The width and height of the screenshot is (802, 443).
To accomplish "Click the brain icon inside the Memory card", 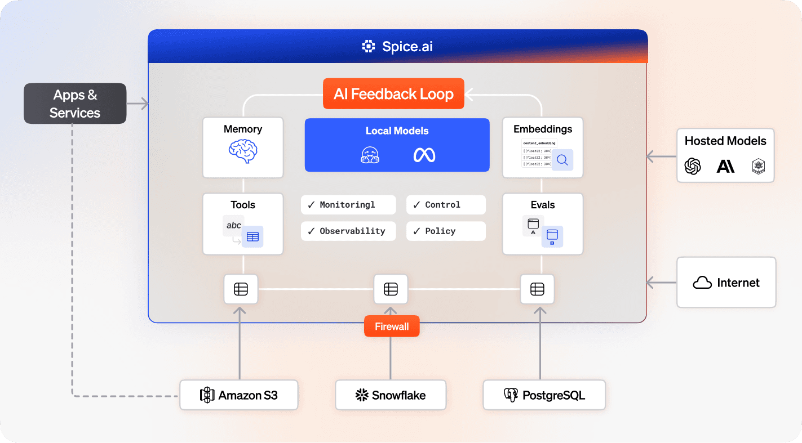I will click(243, 150).
